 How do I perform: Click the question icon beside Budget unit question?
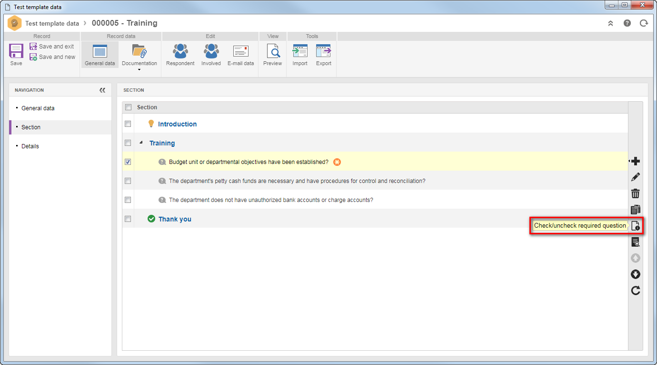pos(162,162)
